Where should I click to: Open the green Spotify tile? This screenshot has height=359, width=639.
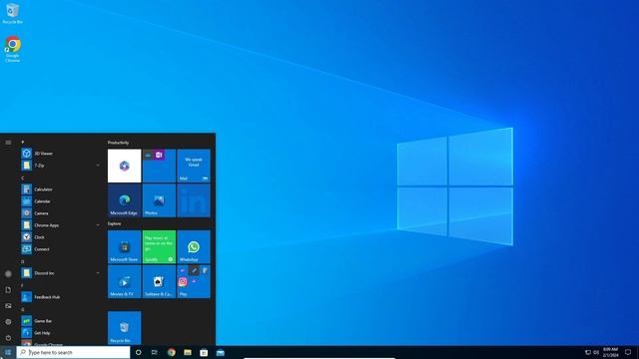159,247
